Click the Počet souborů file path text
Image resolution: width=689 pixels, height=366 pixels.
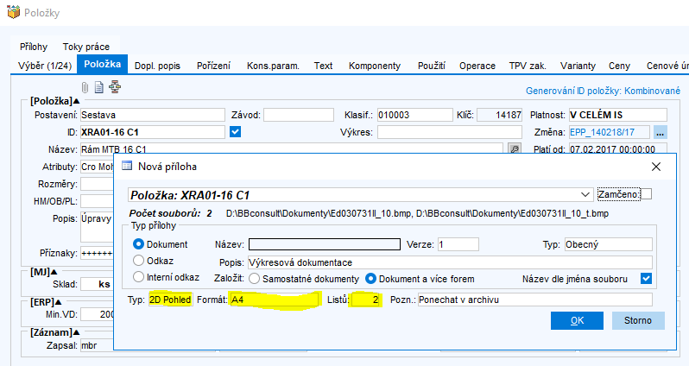(x=417, y=213)
